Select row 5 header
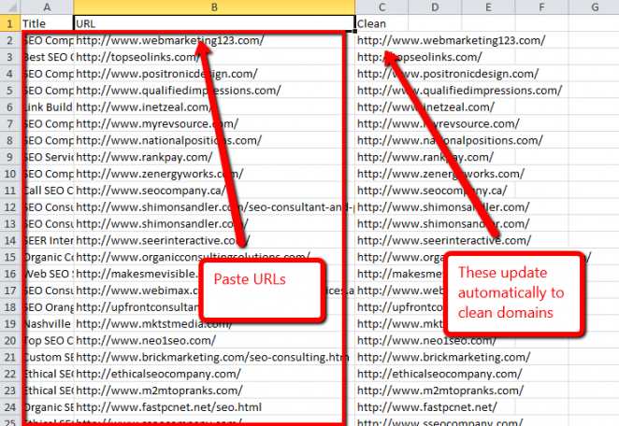This screenshot has height=426, width=619. click(x=10, y=91)
